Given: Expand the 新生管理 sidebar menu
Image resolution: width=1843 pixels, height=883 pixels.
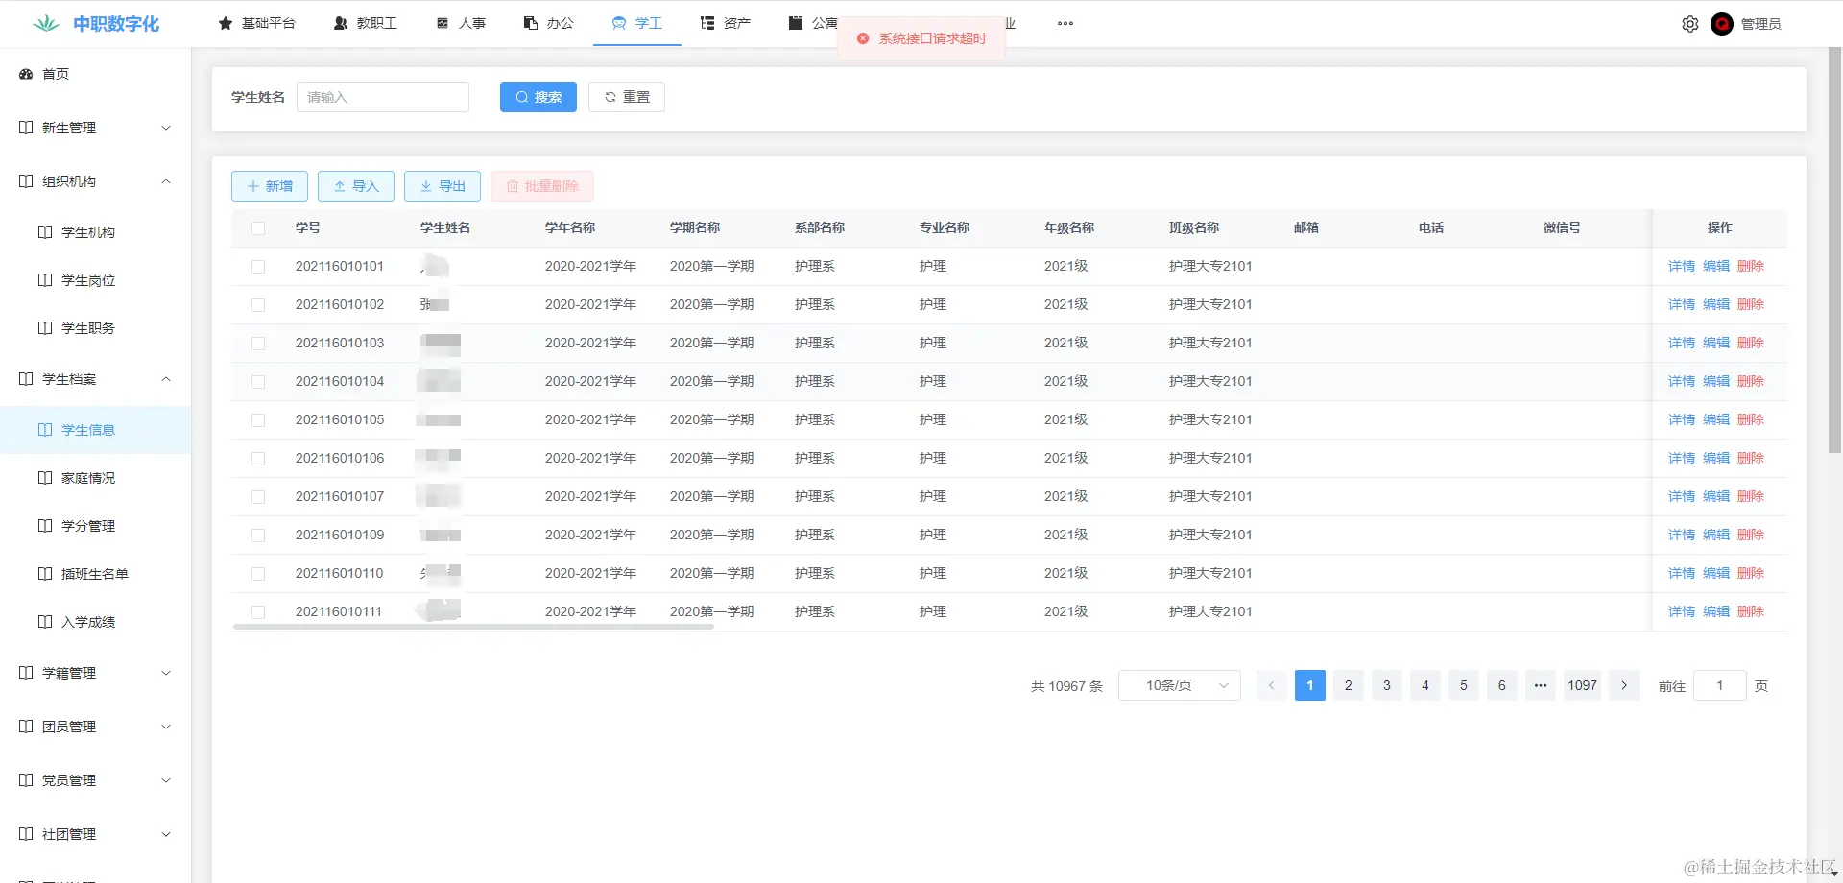Looking at the screenshot, I should point(95,128).
